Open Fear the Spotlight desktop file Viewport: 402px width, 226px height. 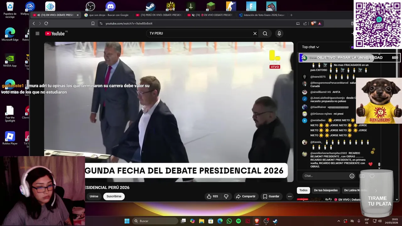pyautogui.click(x=10, y=114)
